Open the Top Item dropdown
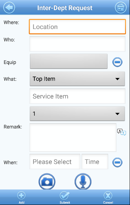 (x=77, y=79)
